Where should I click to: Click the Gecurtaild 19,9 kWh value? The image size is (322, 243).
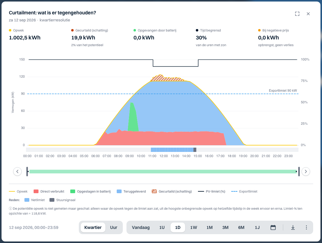click(x=83, y=38)
